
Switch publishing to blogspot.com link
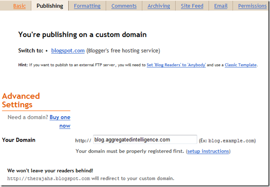[68, 51]
